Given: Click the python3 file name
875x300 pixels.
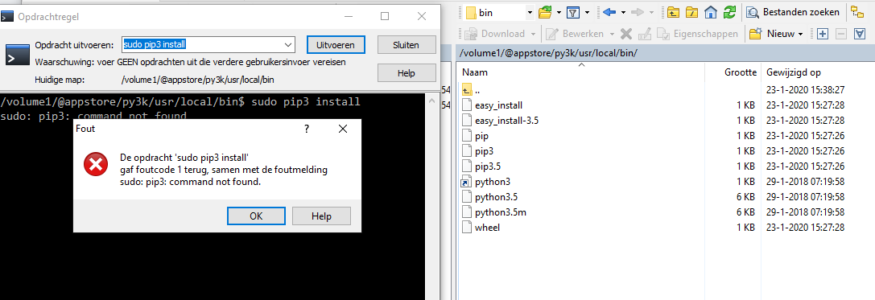Looking at the screenshot, I should [493, 182].
